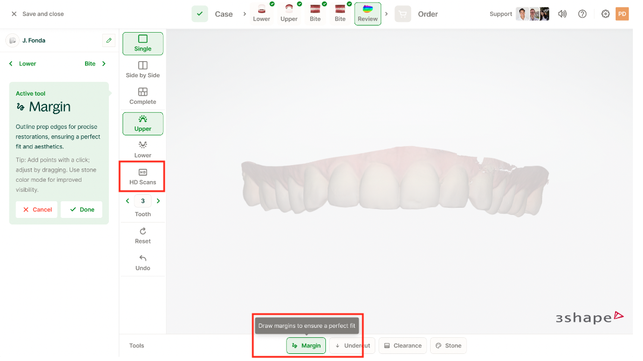Image resolution: width=643 pixels, height=361 pixels.
Task: Reset the margin line
Action: tap(143, 236)
